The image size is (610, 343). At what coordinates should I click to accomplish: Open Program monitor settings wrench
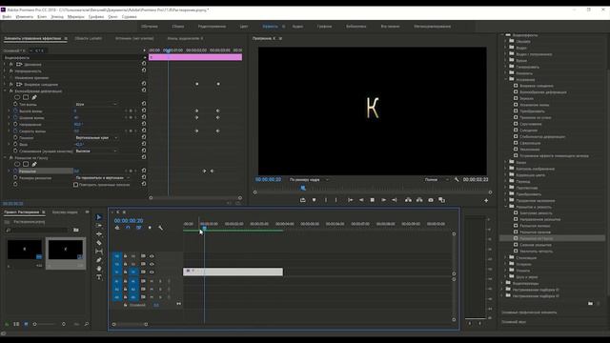tap(457, 180)
